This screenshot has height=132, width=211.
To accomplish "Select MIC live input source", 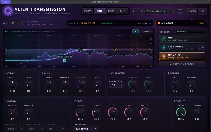I will (x=182, y=39).
